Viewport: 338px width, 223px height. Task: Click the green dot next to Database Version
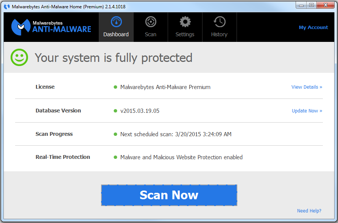115,111
